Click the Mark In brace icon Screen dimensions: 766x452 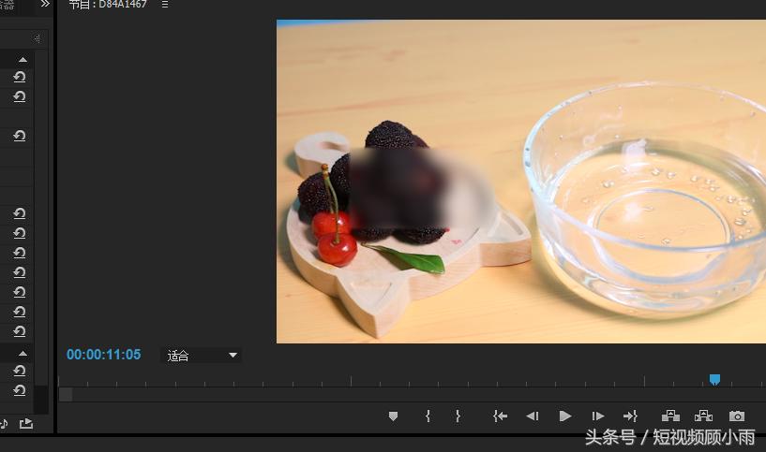click(x=428, y=416)
